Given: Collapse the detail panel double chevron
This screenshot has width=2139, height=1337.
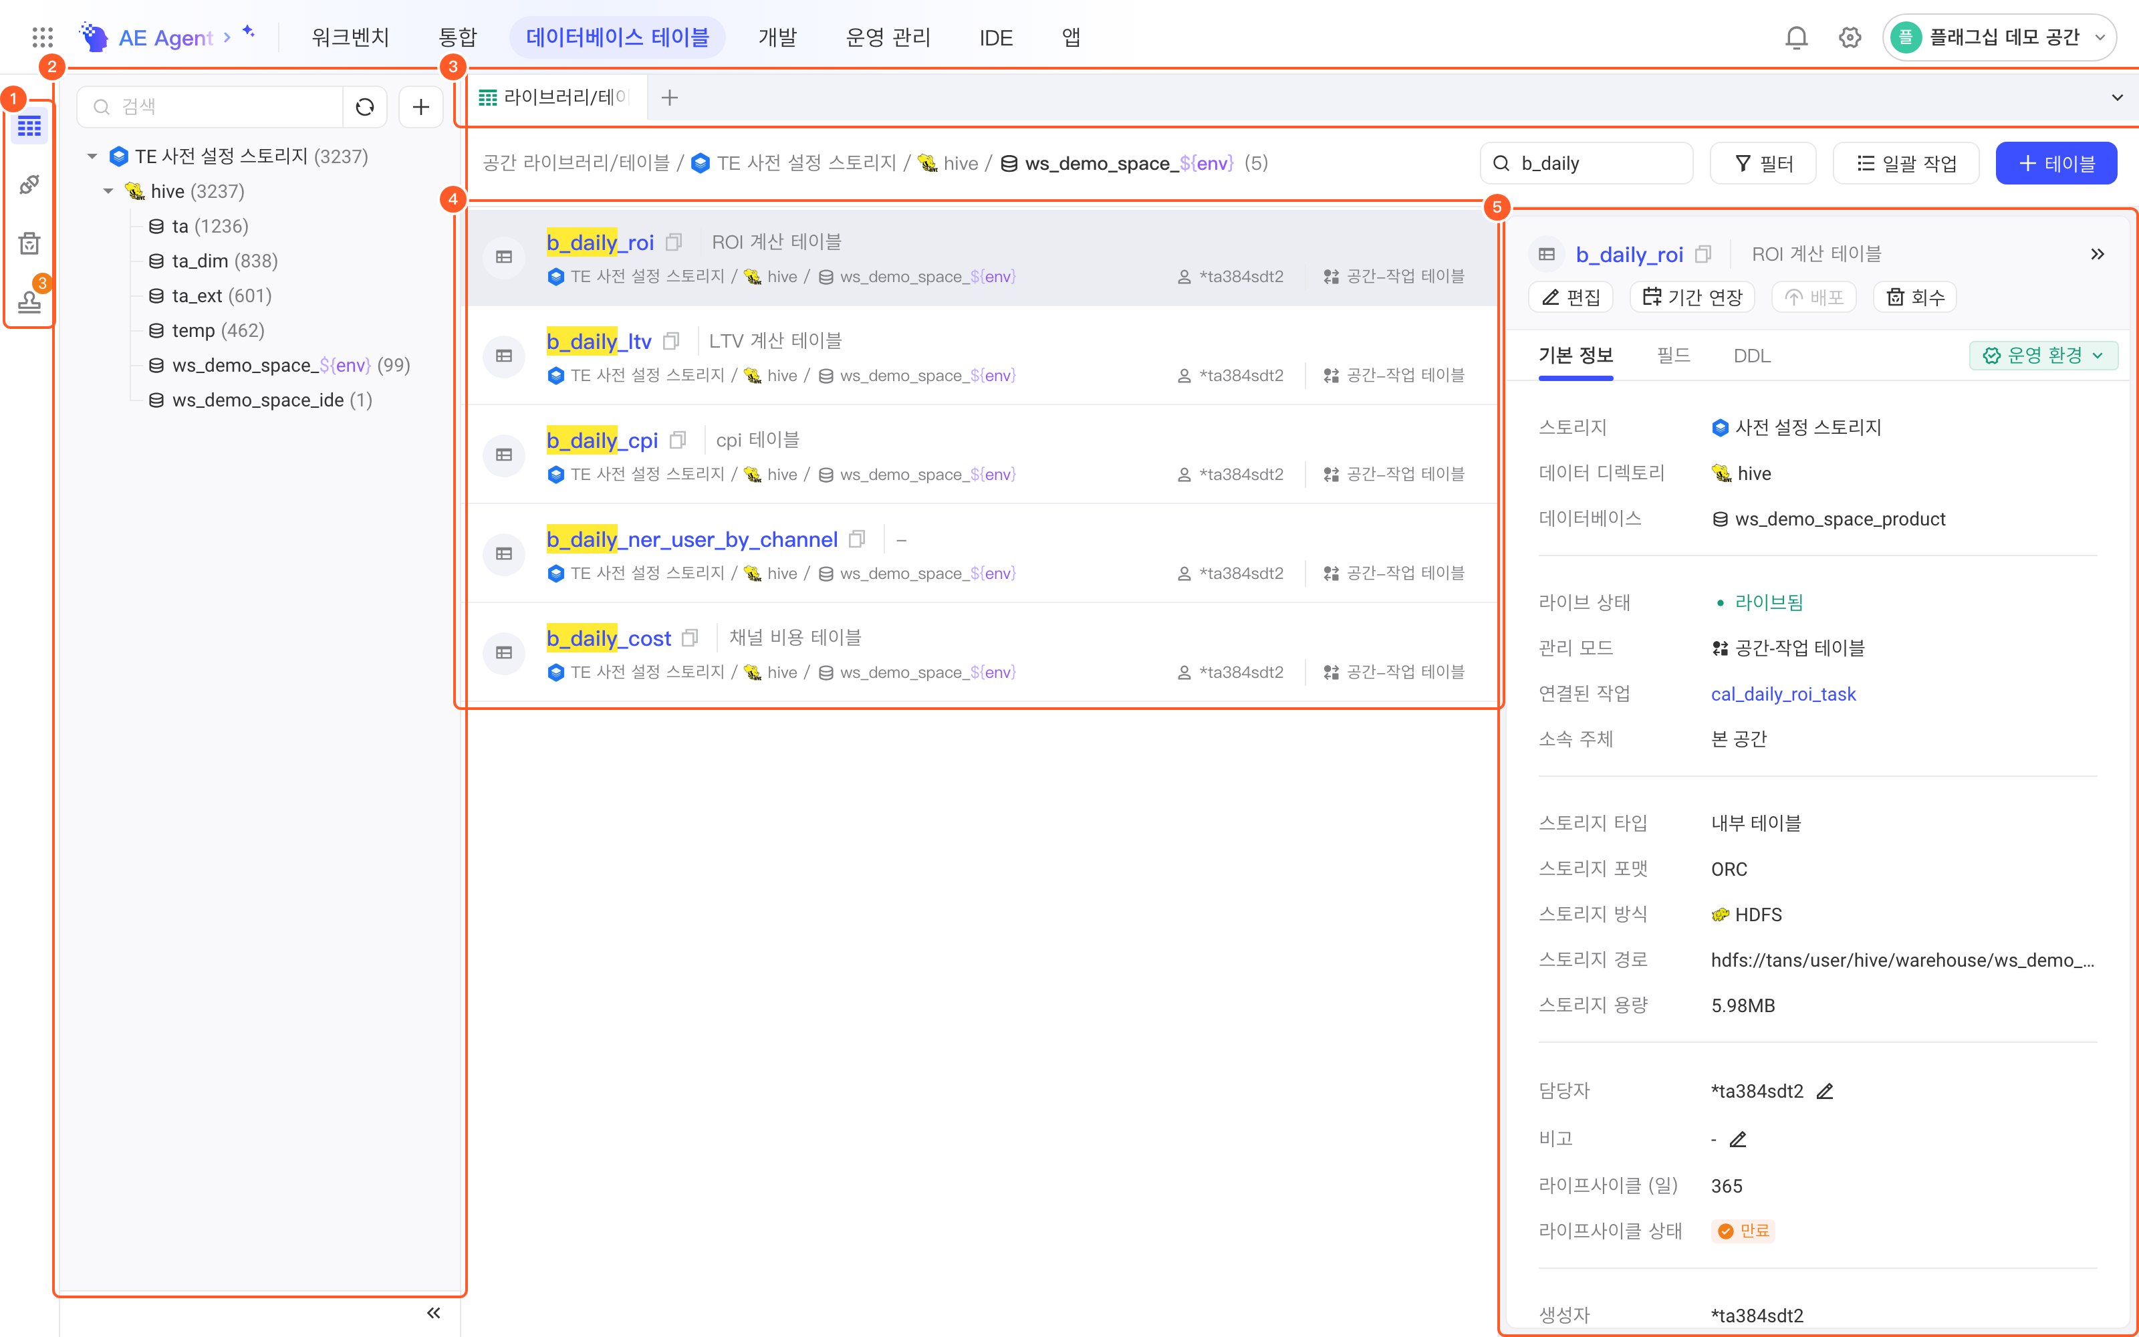Looking at the screenshot, I should pyautogui.click(x=2098, y=254).
